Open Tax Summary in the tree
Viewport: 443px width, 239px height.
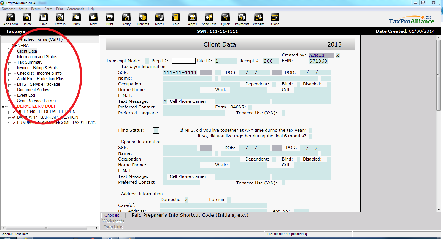pos(30,62)
